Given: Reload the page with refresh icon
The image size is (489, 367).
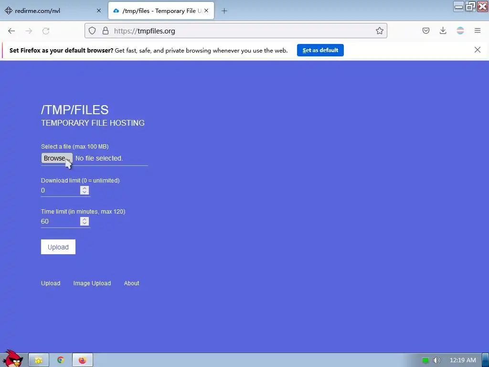Looking at the screenshot, I should point(46,31).
